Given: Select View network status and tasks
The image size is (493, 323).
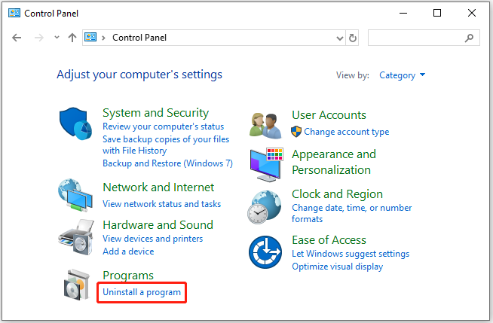Looking at the screenshot, I should tap(161, 204).
